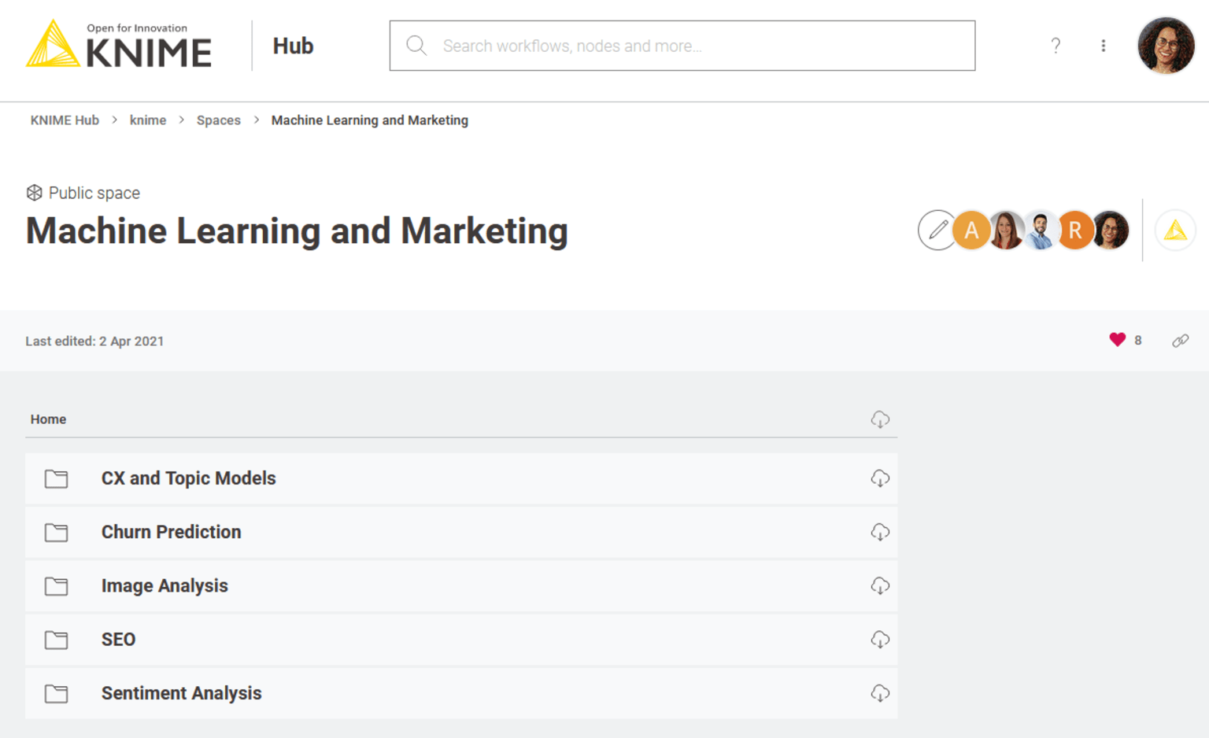Click the magnifier search icon
Viewport: 1209px width, 738px height.
(x=416, y=46)
